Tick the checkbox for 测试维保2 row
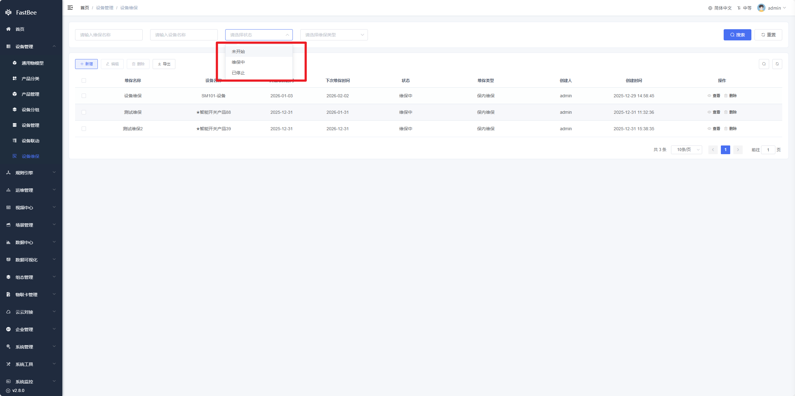This screenshot has height=396, width=795. [x=84, y=129]
